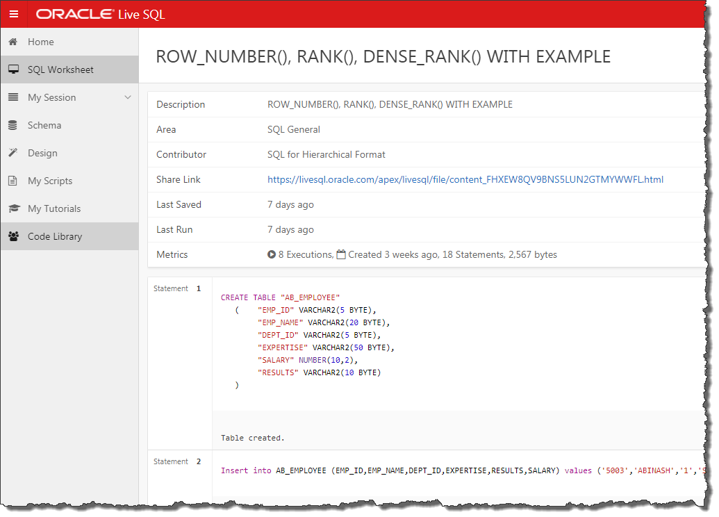The width and height of the screenshot is (719, 517).
Task: Click the Last Run '7 days ago' value
Action: pyautogui.click(x=290, y=229)
